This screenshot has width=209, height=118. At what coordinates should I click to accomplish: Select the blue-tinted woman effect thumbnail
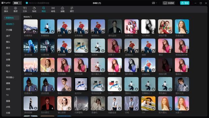tap(131, 65)
